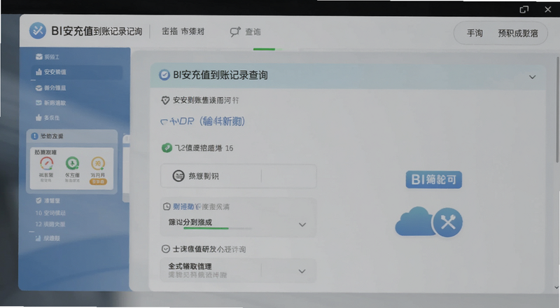Click the red gauge icon in the sidebar card

pyautogui.click(x=46, y=163)
